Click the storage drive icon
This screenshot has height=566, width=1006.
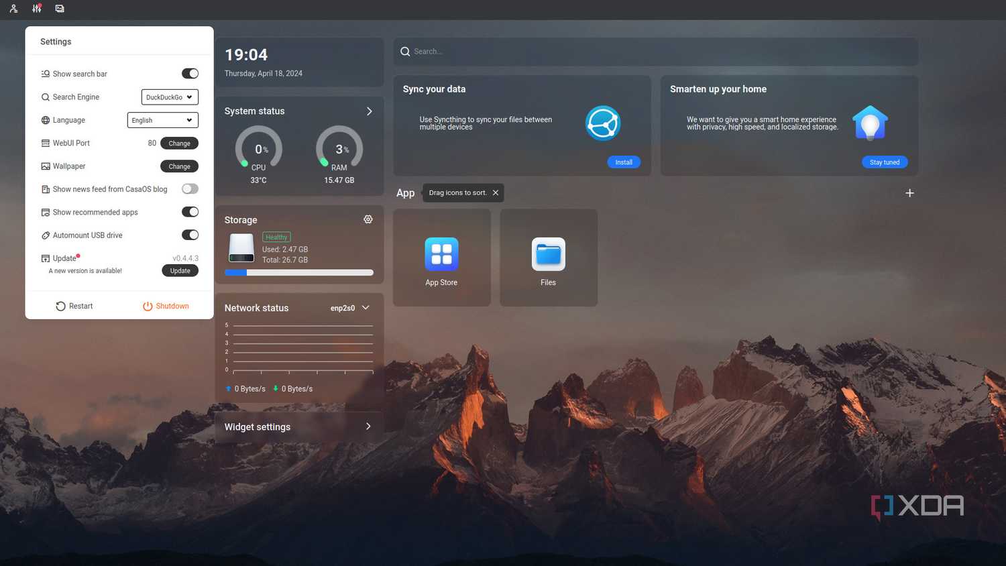click(x=241, y=247)
